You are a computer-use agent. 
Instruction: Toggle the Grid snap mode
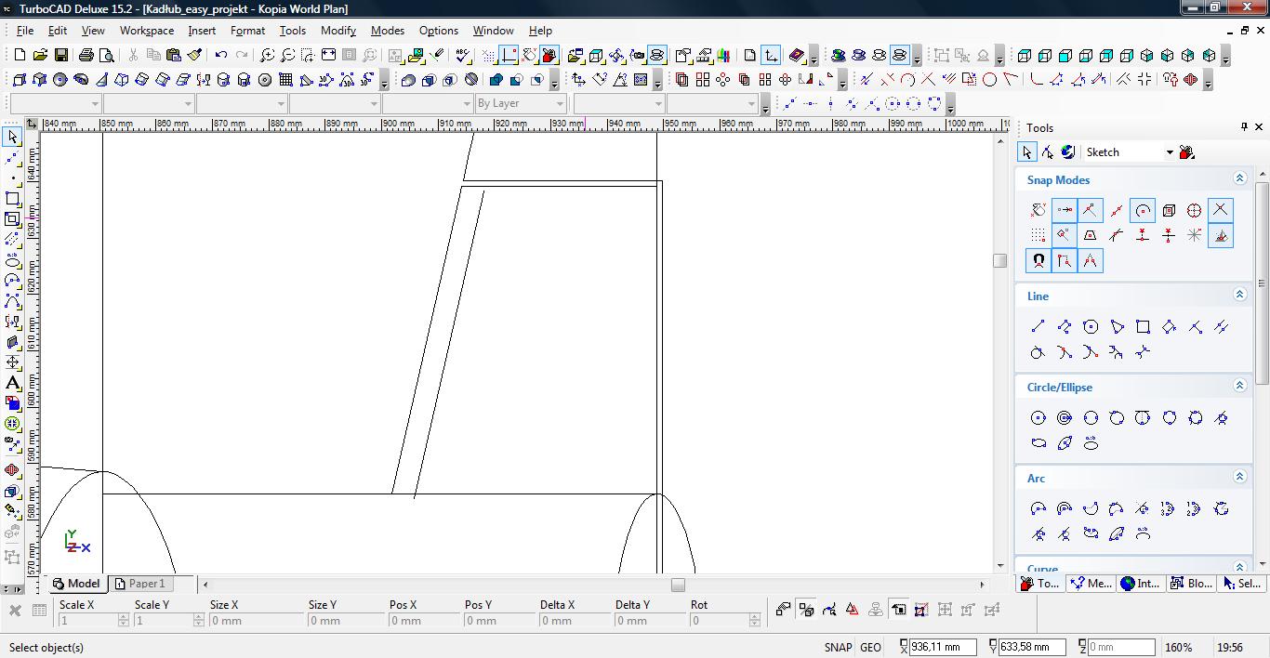pyautogui.click(x=1038, y=236)
